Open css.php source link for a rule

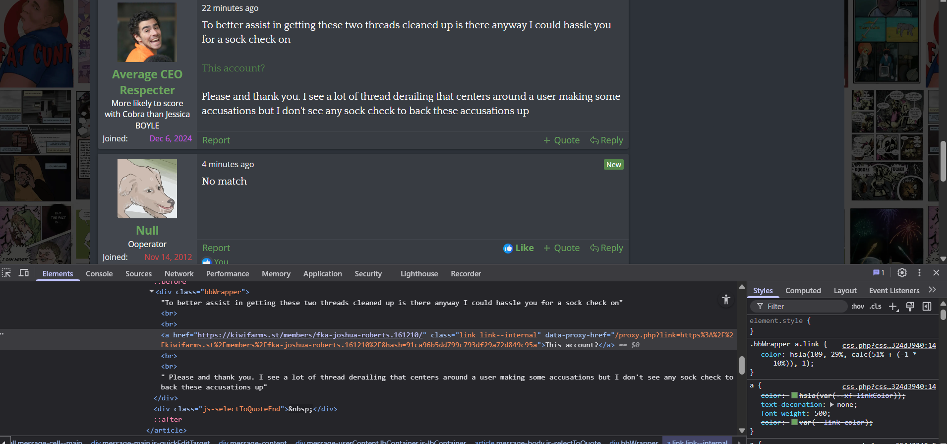coord(889,386)
